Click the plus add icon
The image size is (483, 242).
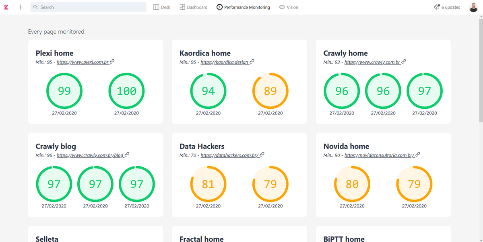[x=21, y=7]
